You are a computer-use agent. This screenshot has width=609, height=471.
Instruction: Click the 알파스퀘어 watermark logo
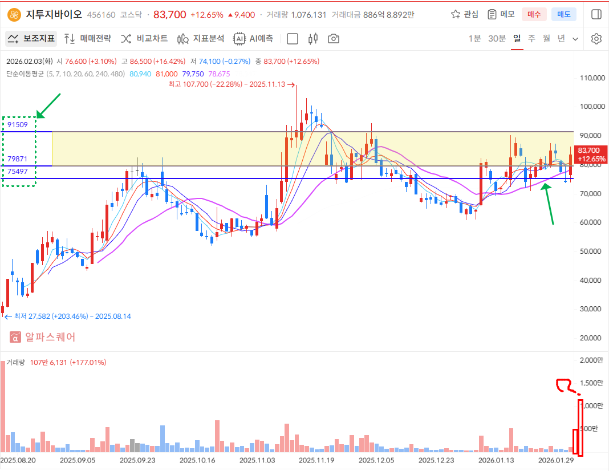click(43, 337)
